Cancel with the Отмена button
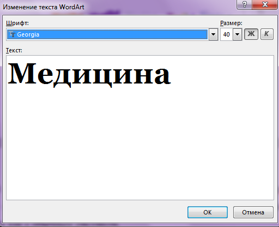279x227 pixels. (x=253, y=212)
